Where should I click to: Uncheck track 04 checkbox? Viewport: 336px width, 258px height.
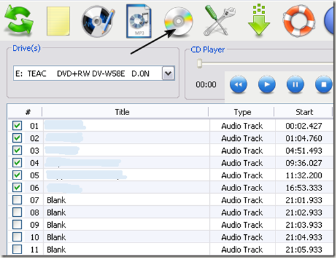coord(17,163)
